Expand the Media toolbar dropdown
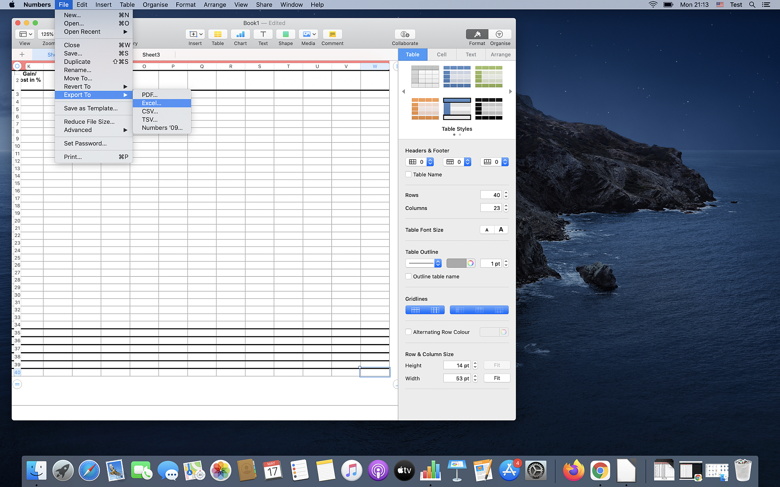The height and width of the screenshot is (487, 780). pyautogui.click(x=308, y=35)
